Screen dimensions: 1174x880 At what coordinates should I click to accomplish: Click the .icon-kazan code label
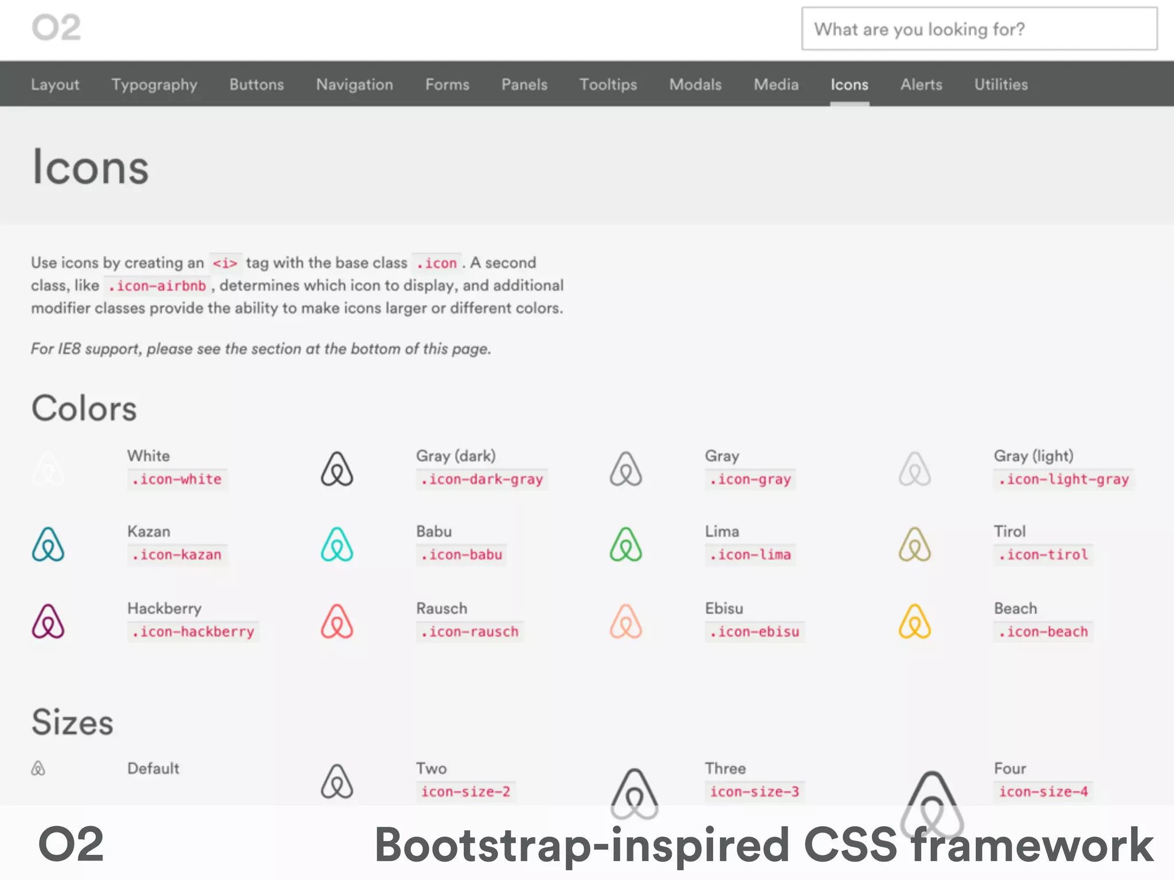177,555
